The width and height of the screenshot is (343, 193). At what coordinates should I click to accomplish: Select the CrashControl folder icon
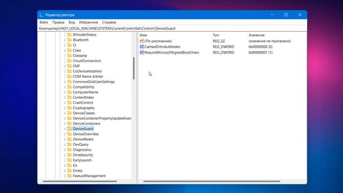[70, 102]
